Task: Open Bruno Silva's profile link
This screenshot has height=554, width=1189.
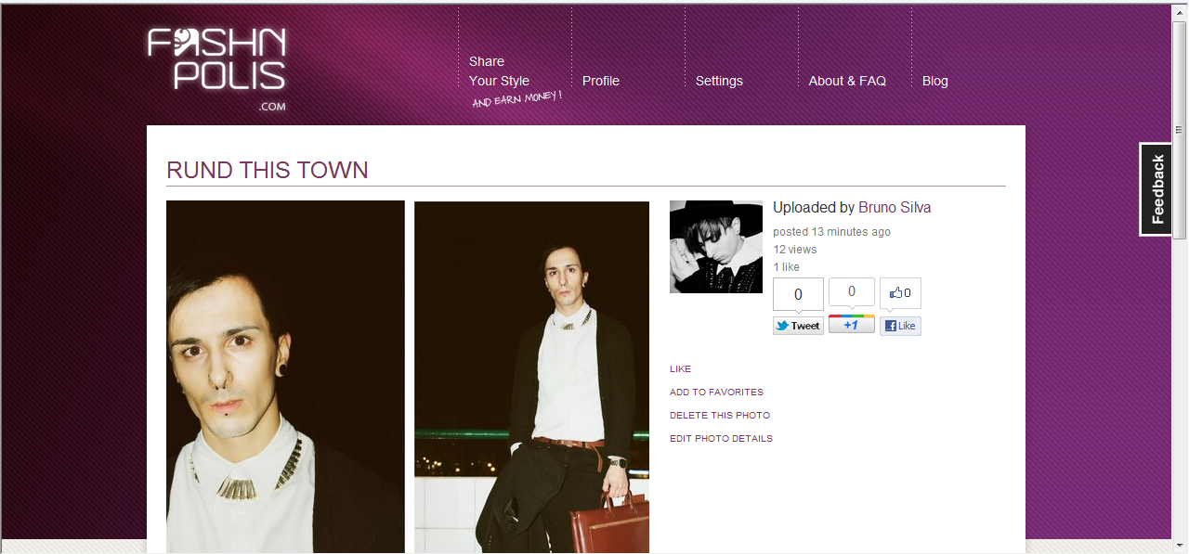Action: coord(895,208)
